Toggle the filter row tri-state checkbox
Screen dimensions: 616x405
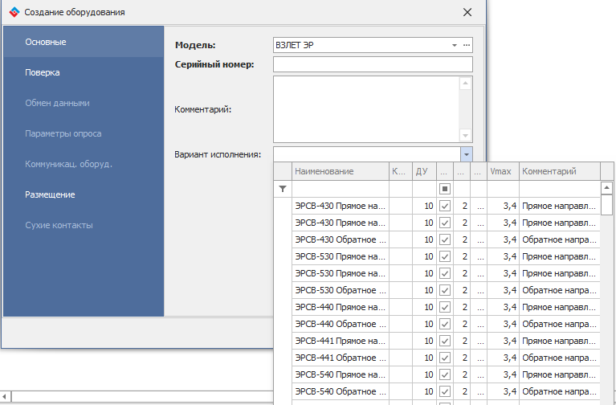click(x=445, y=189)
